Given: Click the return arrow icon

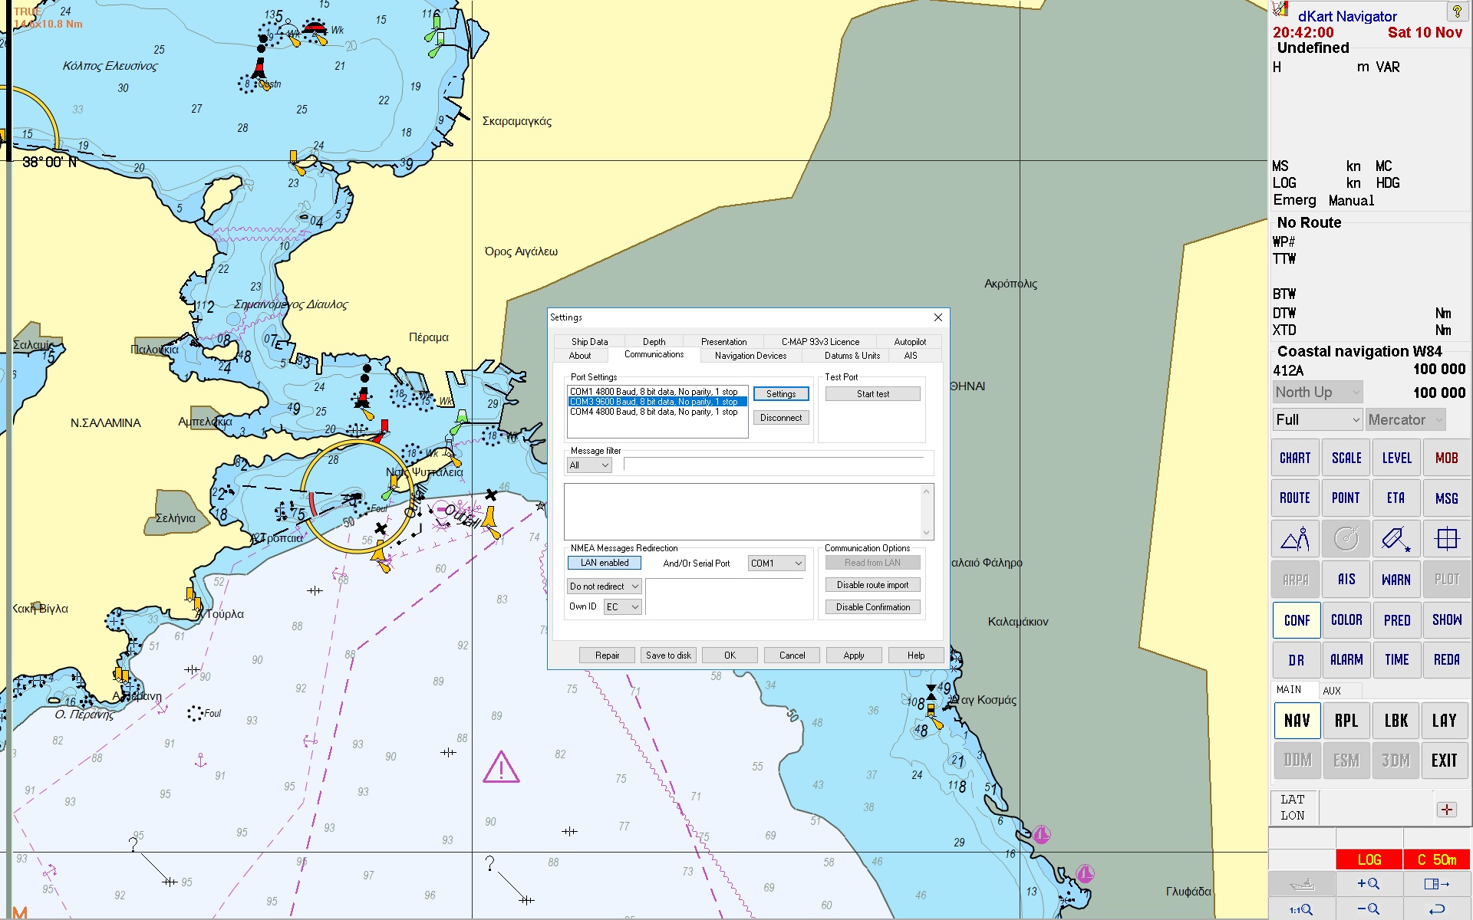Looking at the screenshot, I should point(1437,909).
